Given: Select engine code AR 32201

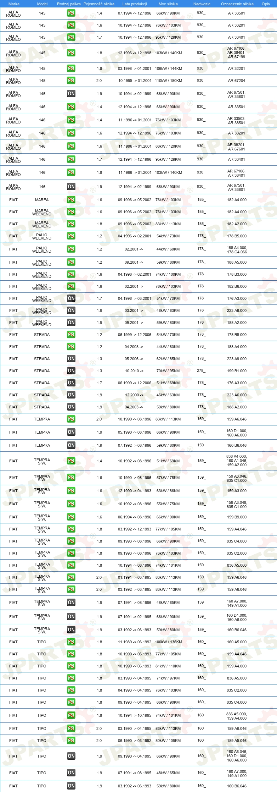Looking at the screenshot, I should 237,68.
